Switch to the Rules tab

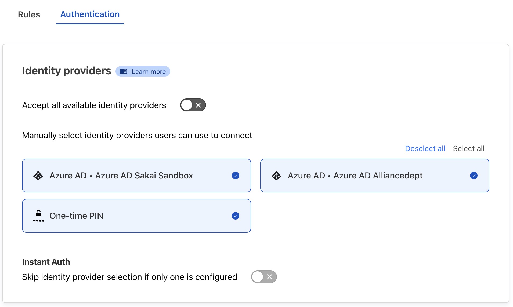tap(28, 14)
